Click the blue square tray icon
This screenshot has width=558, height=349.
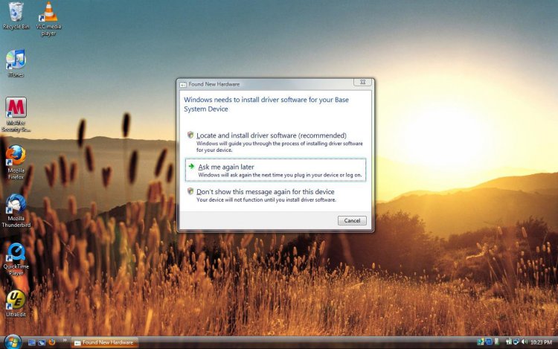click(489, 342)
